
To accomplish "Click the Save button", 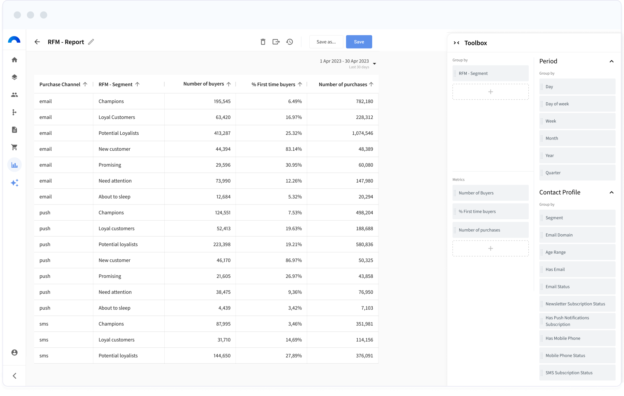I will pyautogui.click(x=359, y=42).
